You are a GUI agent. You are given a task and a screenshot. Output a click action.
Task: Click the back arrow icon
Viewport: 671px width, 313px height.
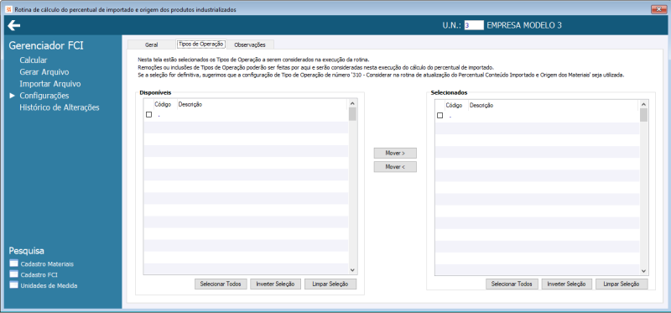click(x=13, y=26)
